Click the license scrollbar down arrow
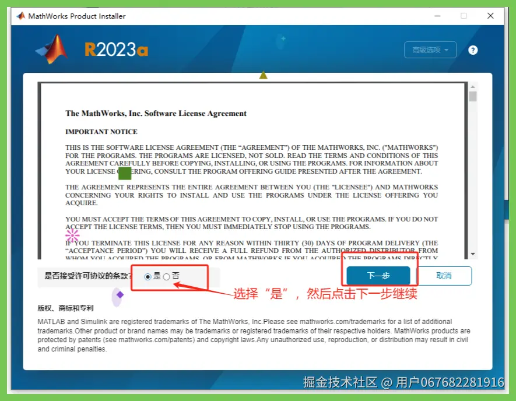 473,254
